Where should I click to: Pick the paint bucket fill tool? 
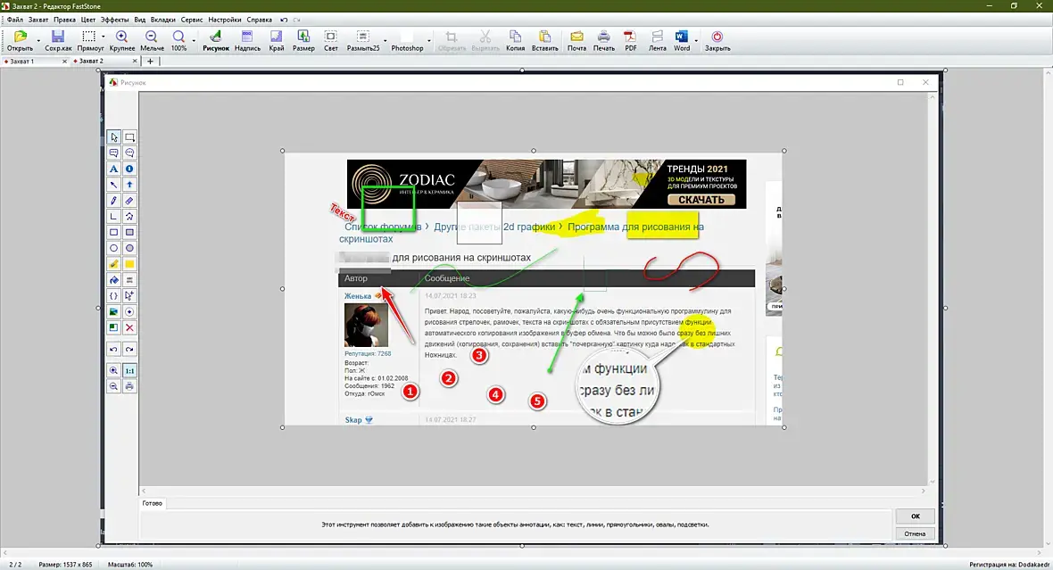pyautogui.click(x=113, y=280)
